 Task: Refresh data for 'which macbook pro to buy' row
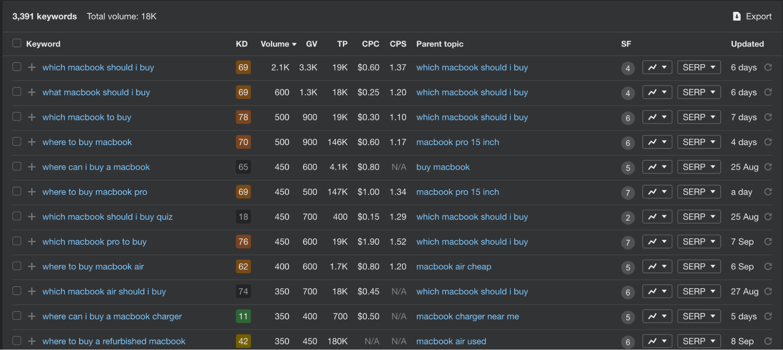[x=768, y=242]
